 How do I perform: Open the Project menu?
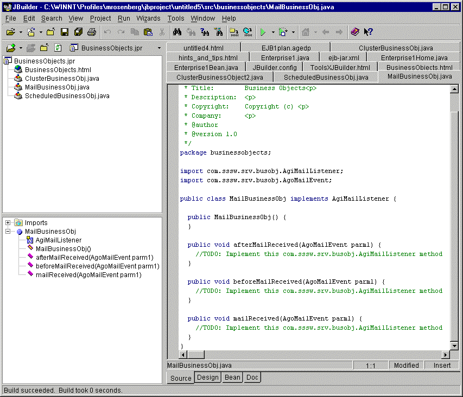(100, 18)
